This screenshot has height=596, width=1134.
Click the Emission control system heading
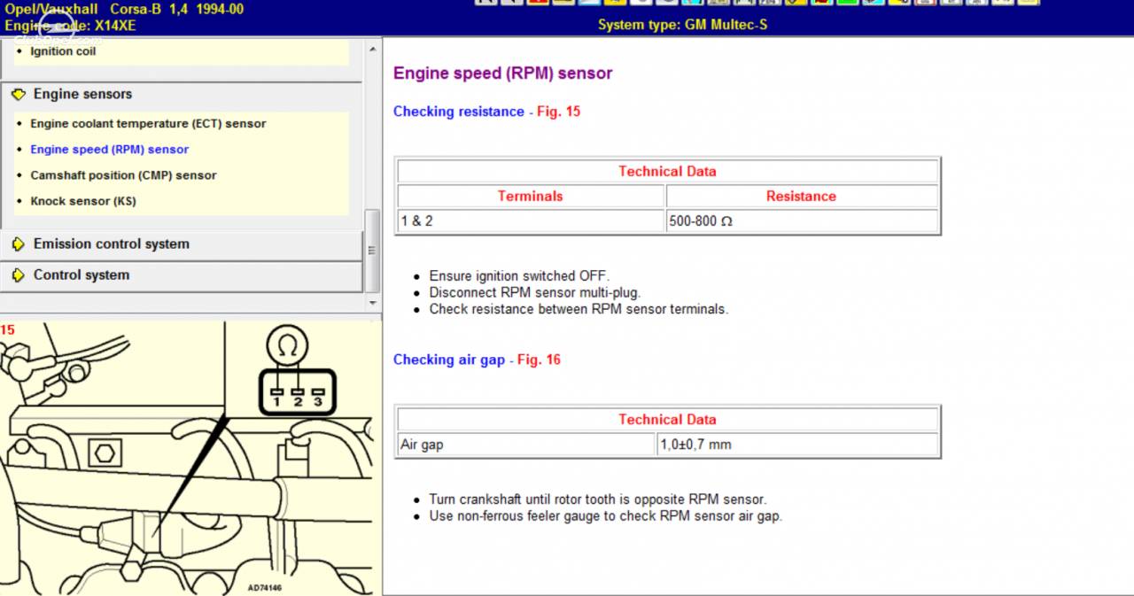pos(112,244)
